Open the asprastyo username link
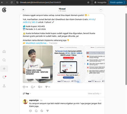Image resolution: width=127 pixels, height=114 pixels. coord(34,100)
